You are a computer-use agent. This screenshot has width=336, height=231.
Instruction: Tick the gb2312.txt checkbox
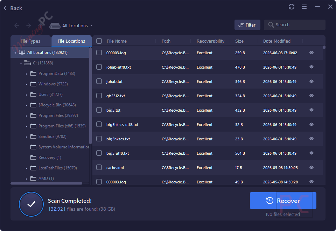click(x=99, y=96)
